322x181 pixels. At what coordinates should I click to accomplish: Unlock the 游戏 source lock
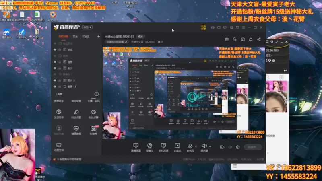pyautogui.click(x=60, y=49)
